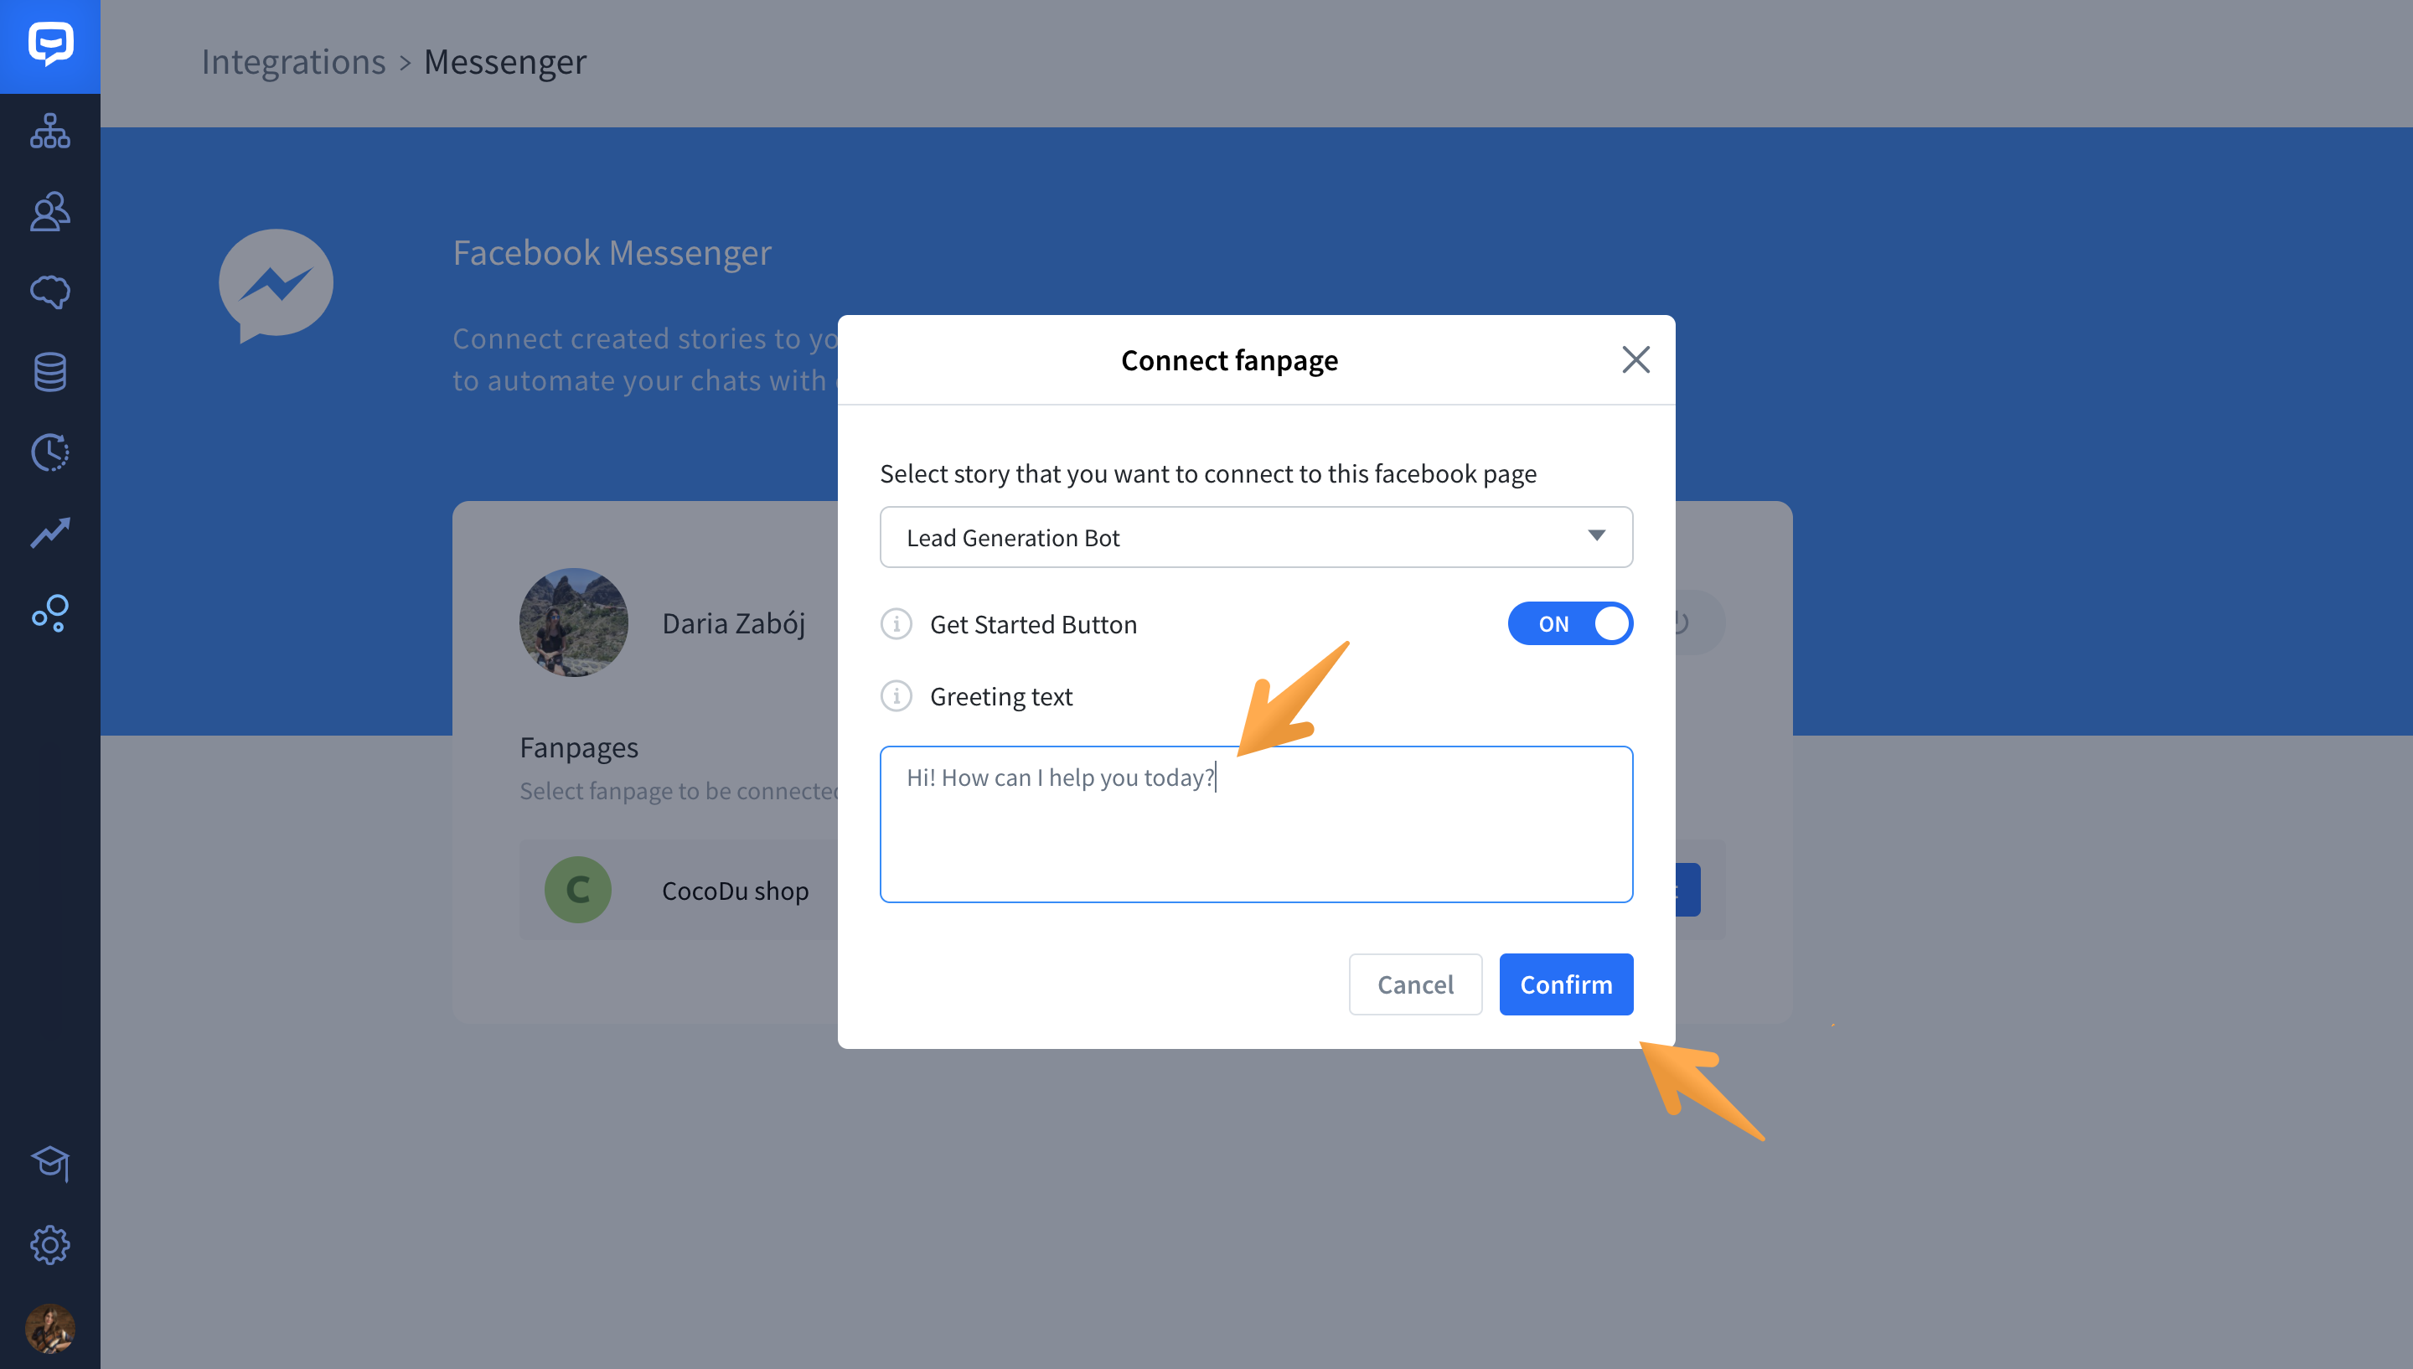Screen dimensions: 2413x1369
Task: Click the analytics/growth chart icon
Action: click(x=48, y=532)
